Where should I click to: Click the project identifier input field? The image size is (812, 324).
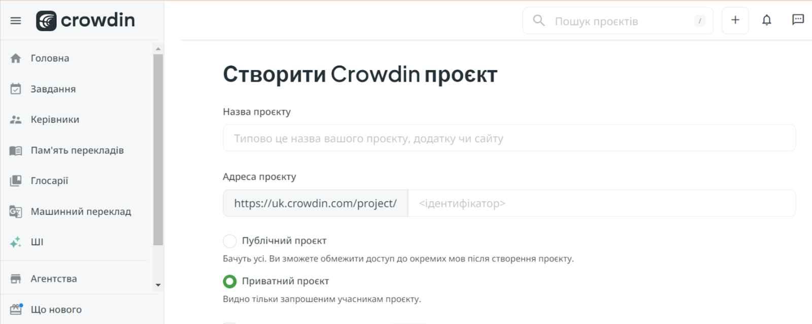[601, 204]
